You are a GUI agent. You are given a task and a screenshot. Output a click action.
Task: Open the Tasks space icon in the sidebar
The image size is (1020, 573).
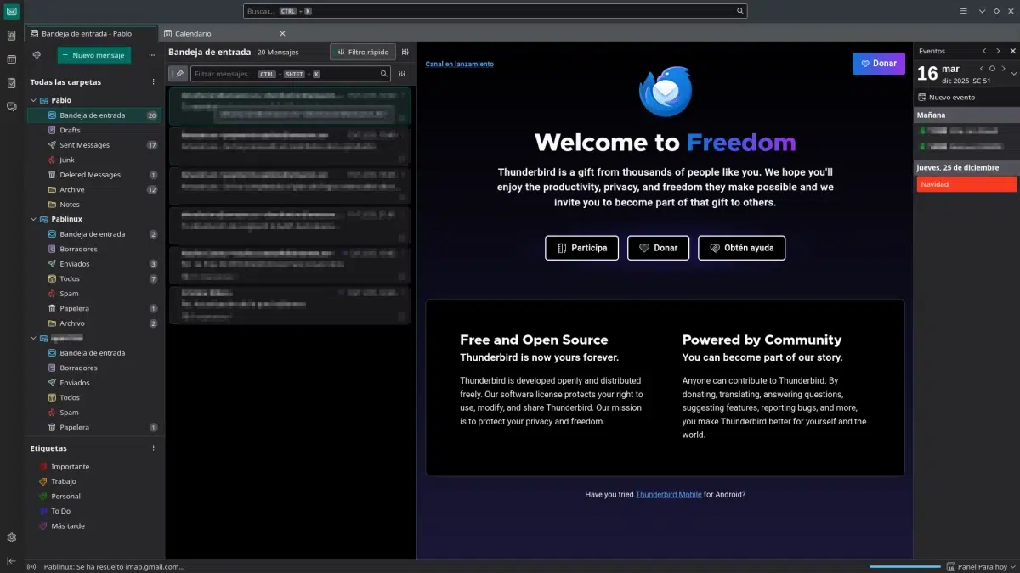point(11,83)
